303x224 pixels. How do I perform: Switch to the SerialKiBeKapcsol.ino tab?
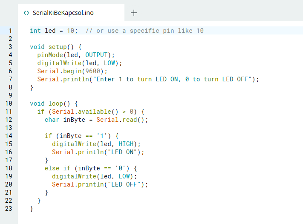pyautogui.click(x=63, y=13)
